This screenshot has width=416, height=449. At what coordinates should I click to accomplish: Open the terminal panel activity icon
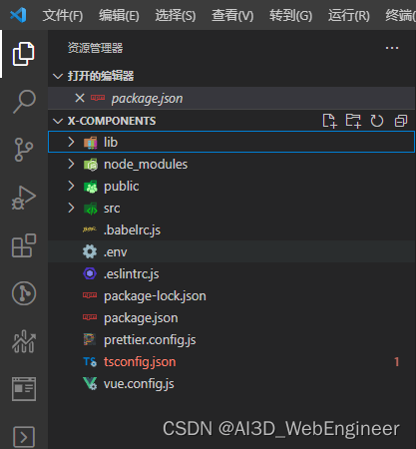[24, 437]
